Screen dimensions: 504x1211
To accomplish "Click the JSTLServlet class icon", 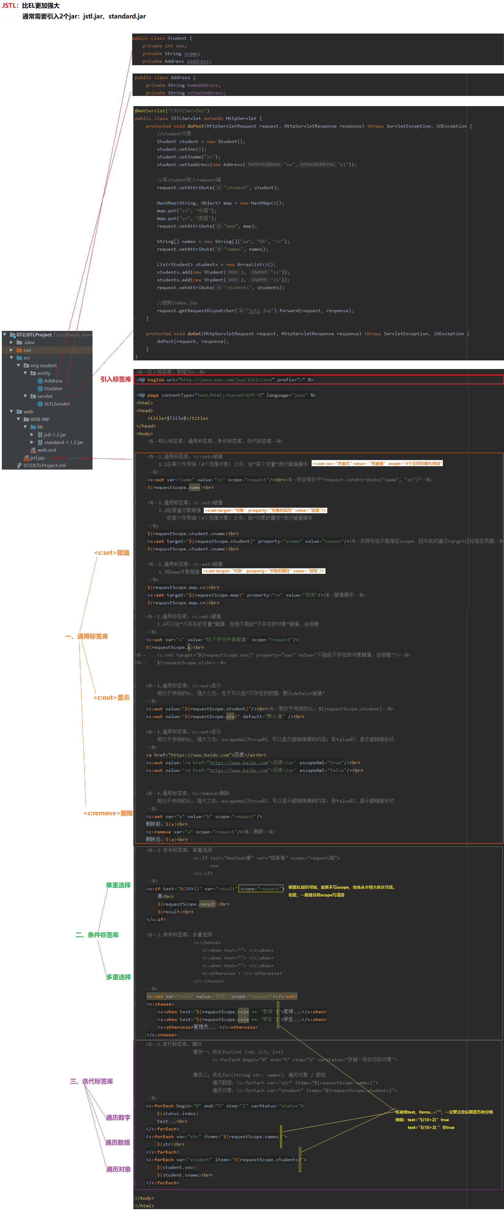I will point(40,404).
